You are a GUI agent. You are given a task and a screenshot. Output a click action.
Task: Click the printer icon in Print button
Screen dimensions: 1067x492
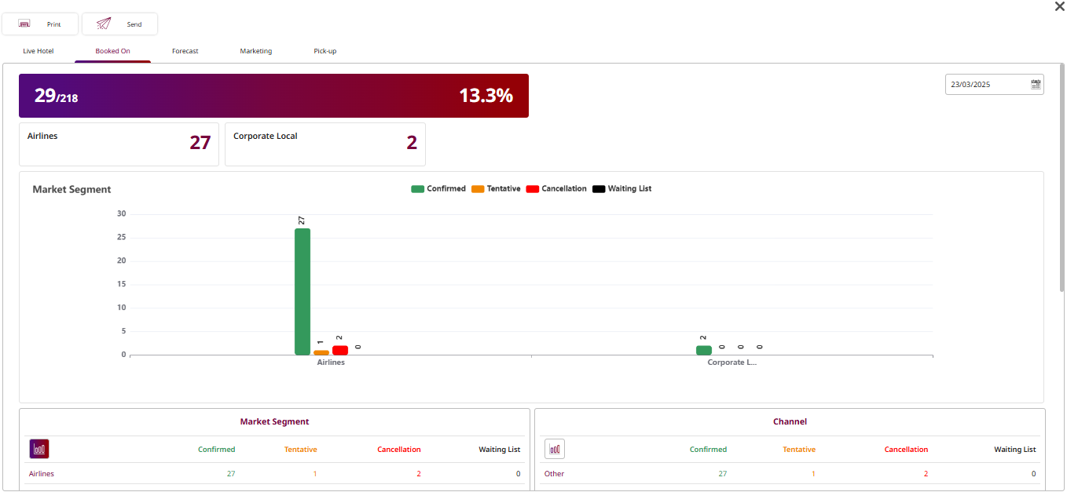click(x=24, y=24)
